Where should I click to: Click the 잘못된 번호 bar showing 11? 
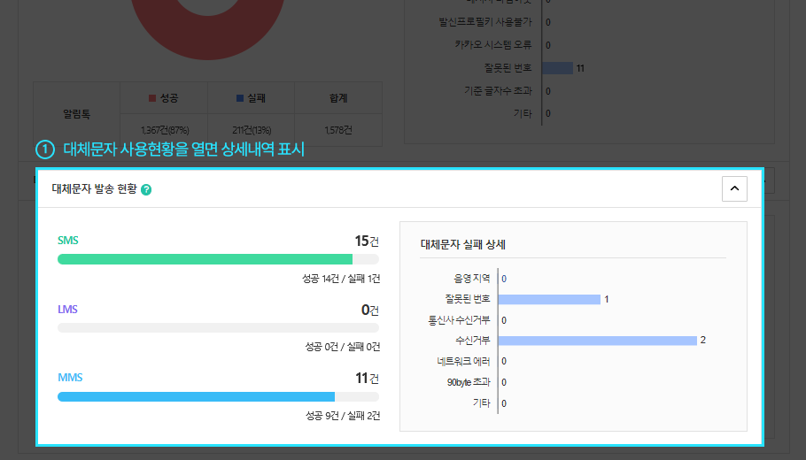tap(557, 67)
